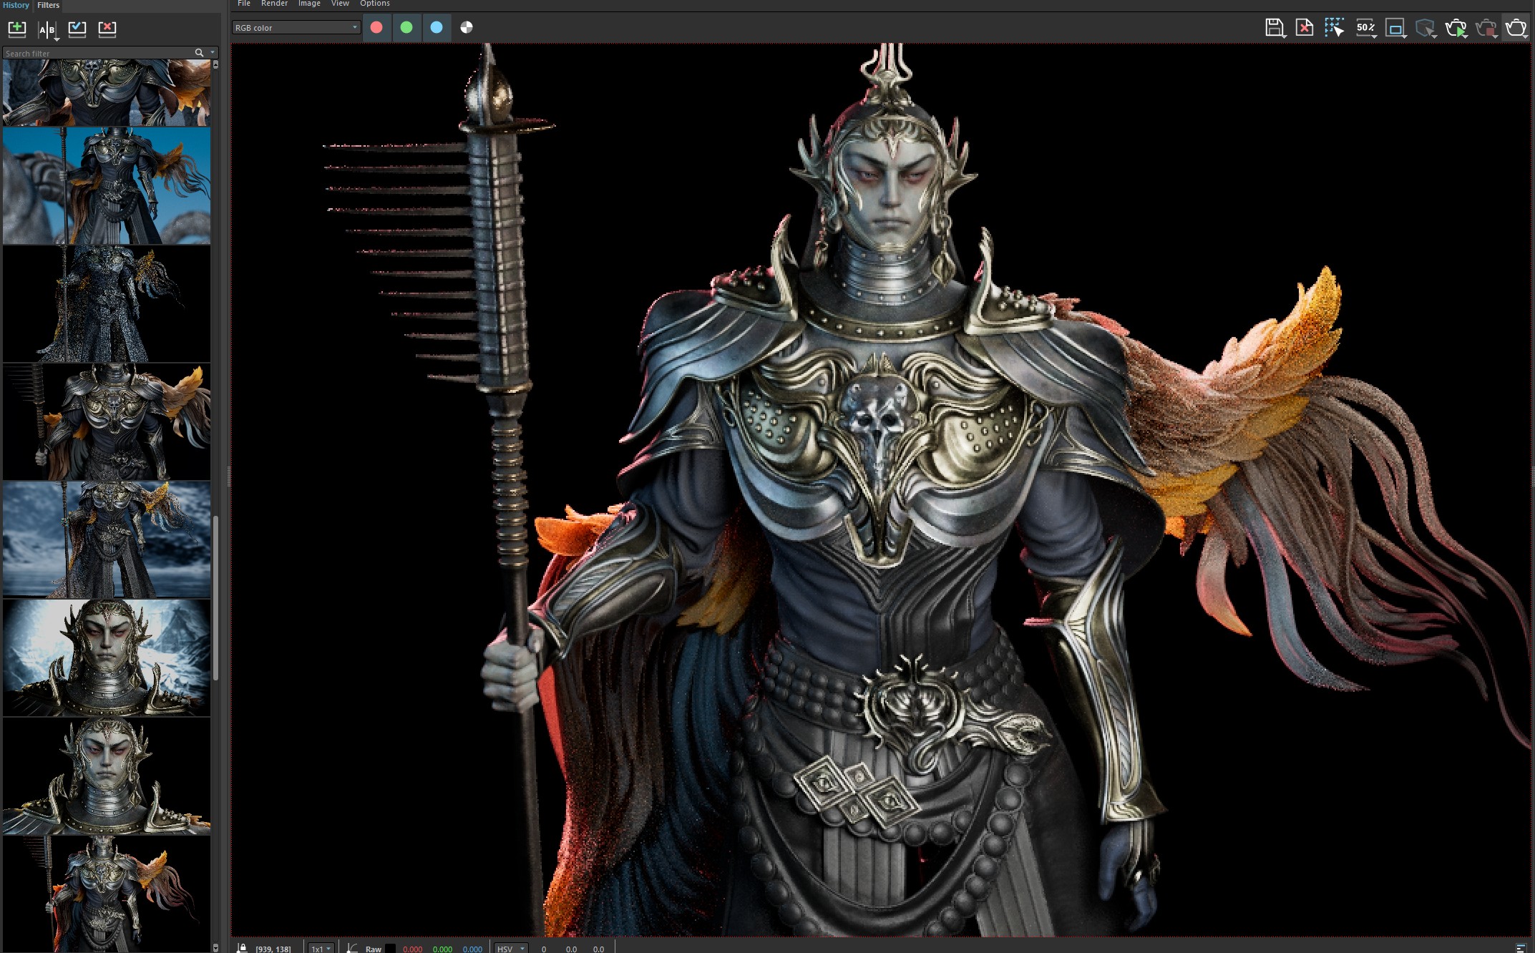
Task: Click the Load to VFB icon
Action: tap(77, 29)
